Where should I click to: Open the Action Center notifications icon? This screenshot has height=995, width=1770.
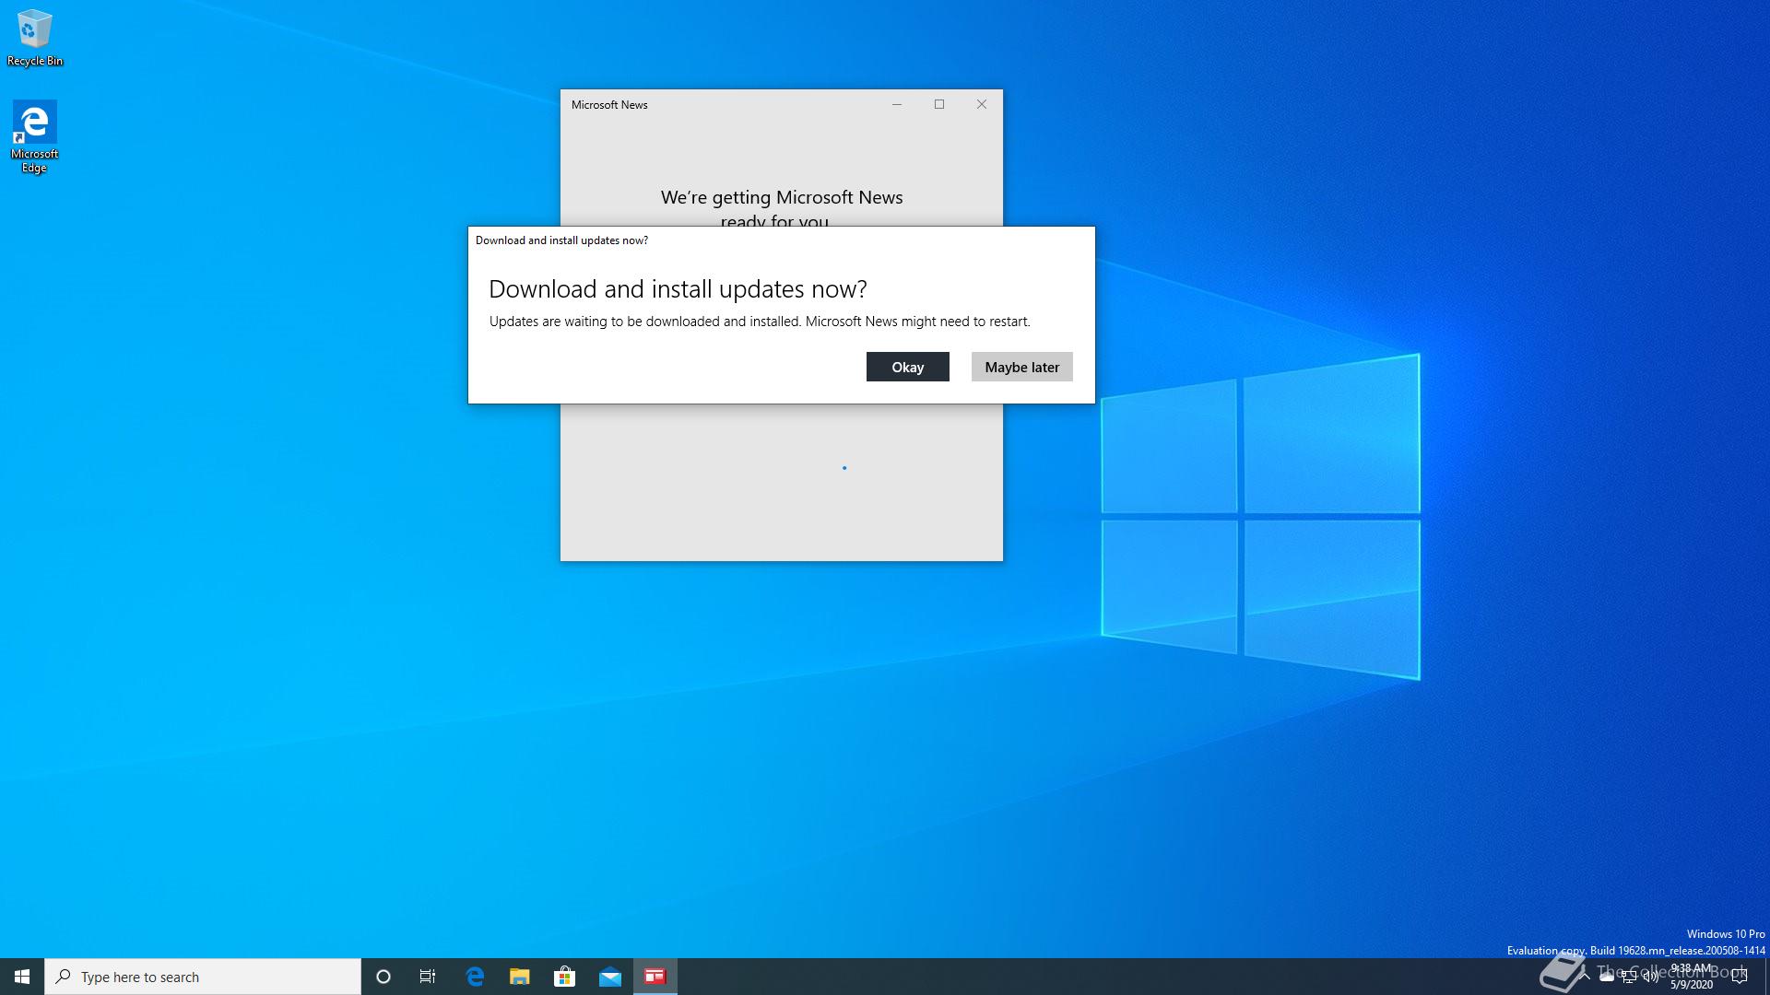[x=1740, y=977]
